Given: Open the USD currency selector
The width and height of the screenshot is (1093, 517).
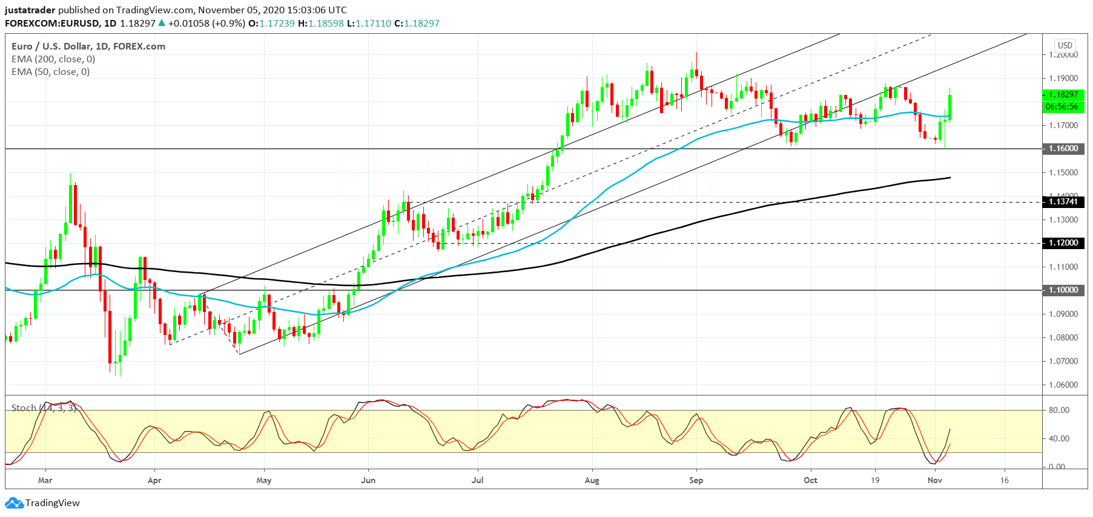Looking at the screenshot, I should click(x=1065, y=45).
